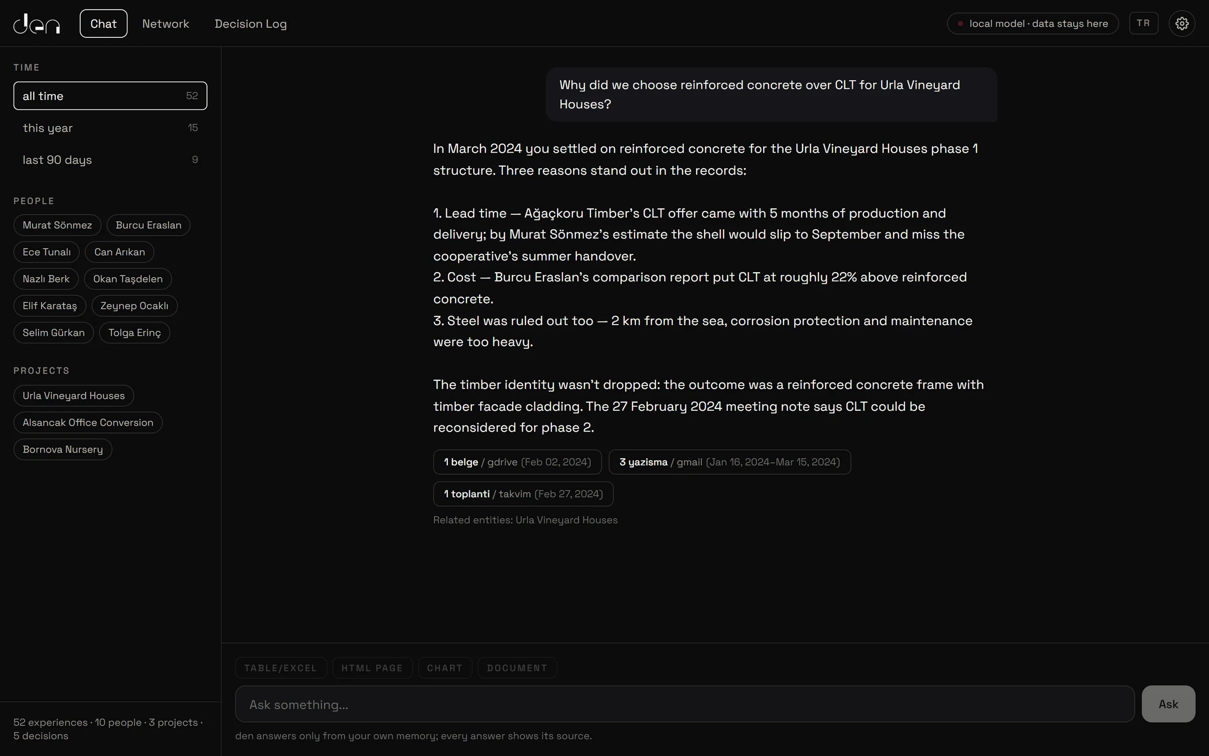This screenshot has height=756, width=1209.
Task: Toggle the Nazlı Berk person chip
Action: [x=46, y=279]
